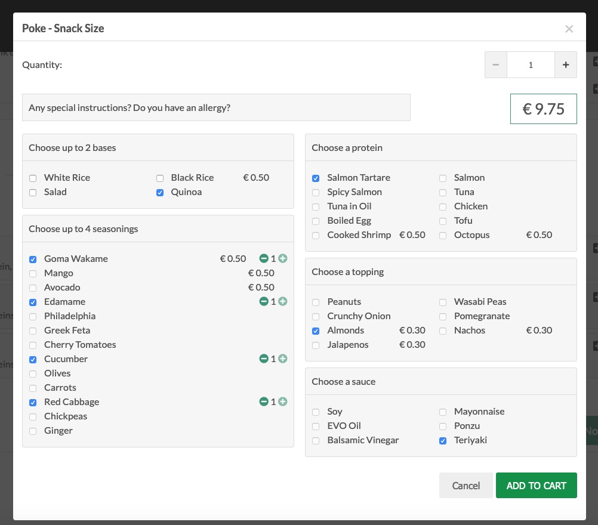Increase order quantity with plus stepper

point(565,65)
